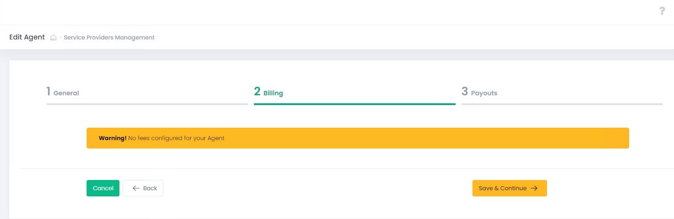Select the step number 3 indicator

pos(464,92)
